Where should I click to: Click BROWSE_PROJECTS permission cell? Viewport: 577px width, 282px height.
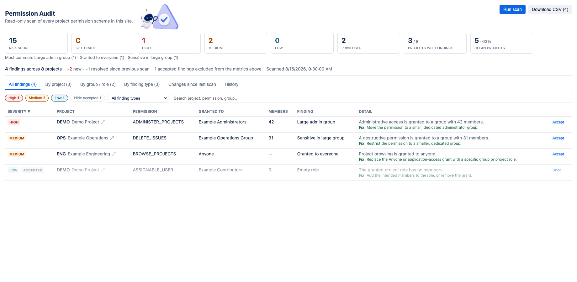pyautogui.click(x=154, y=154)
